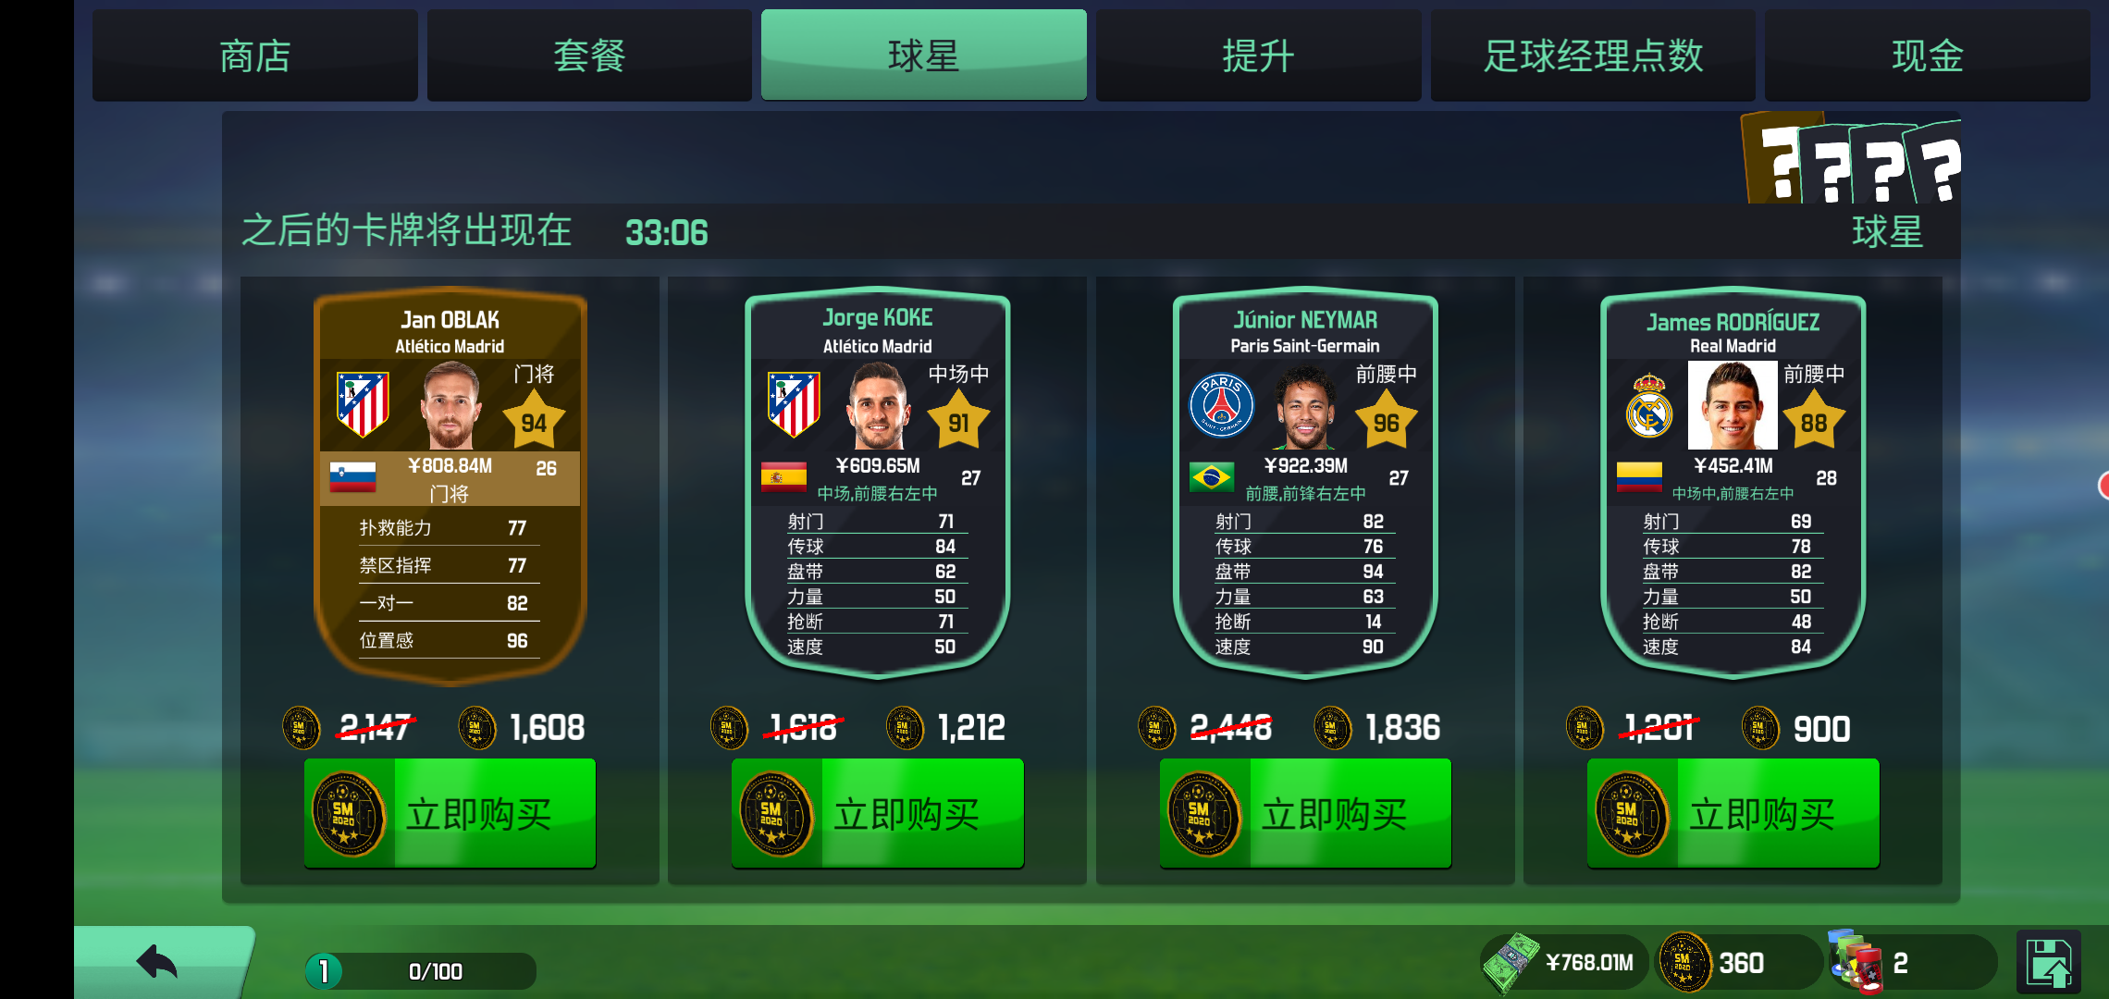The height and width of the screenshot is (999, 2109).
Task: Tap the PSG club crest on Neymar card
Action: click(1221, 405)
